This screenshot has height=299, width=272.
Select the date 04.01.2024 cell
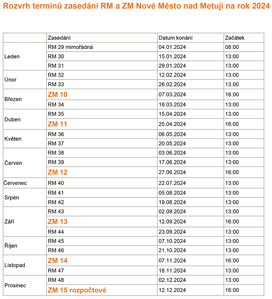coord(190,47)
